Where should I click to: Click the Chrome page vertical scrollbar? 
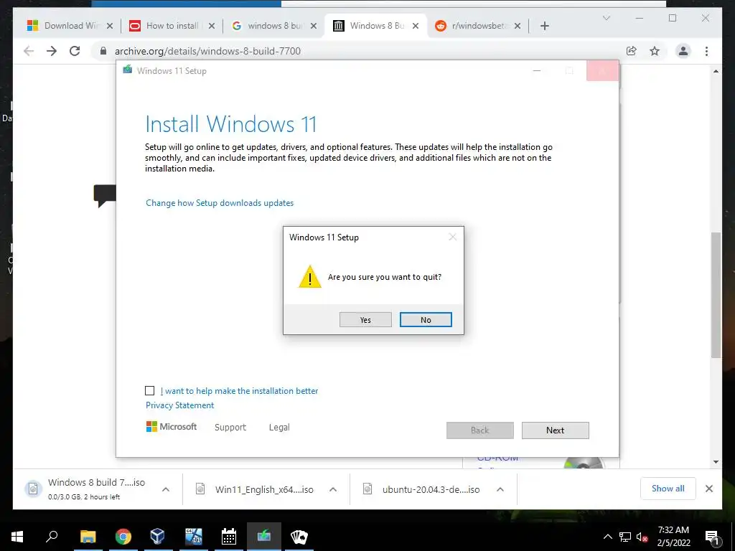point(716,295)
